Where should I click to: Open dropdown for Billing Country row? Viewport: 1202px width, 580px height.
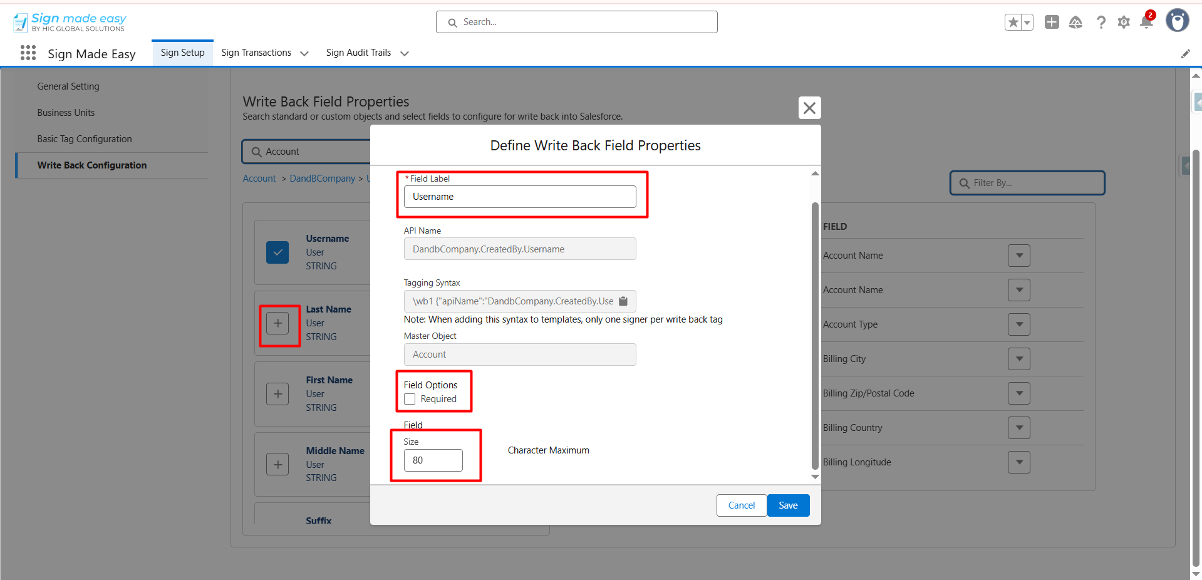[x=1019, y=428]
